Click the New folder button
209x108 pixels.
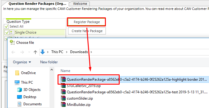click(x=49, y=62)
